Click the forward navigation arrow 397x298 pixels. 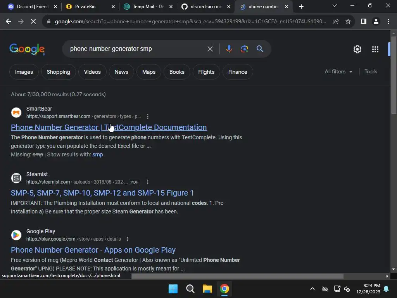21,22
